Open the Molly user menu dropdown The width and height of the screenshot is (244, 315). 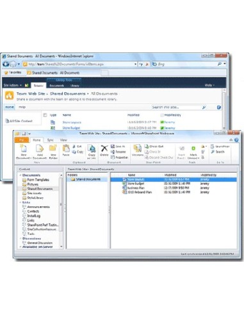click(209, 85)
